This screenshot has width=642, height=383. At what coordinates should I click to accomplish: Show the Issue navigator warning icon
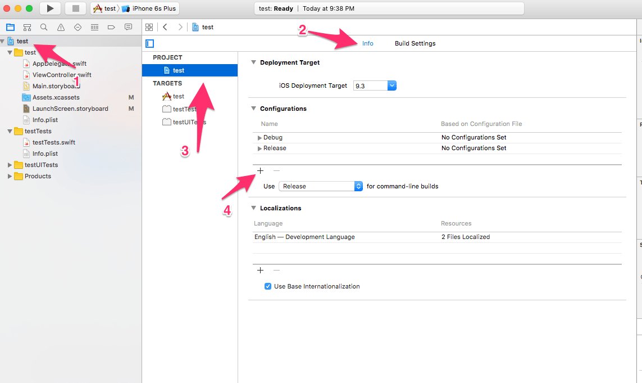pos(61,28)
